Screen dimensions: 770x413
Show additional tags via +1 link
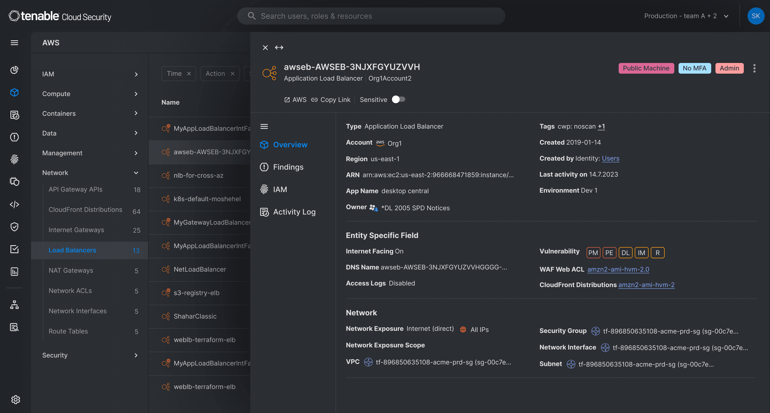pos(601,126)
